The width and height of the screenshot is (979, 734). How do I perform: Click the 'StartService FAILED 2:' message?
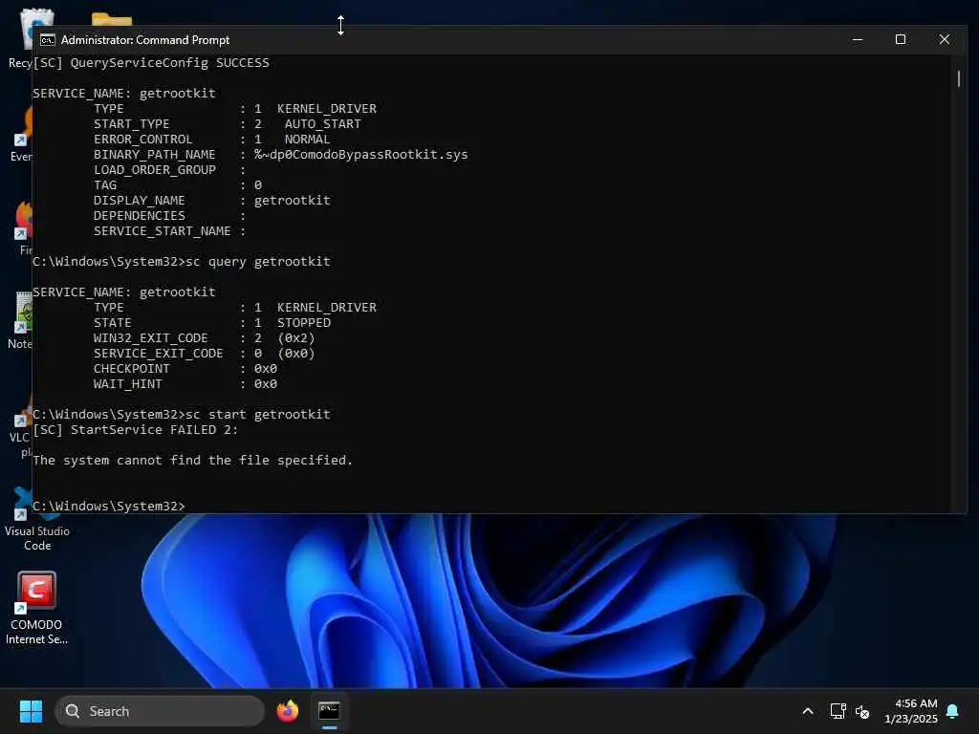click(136, 429)
